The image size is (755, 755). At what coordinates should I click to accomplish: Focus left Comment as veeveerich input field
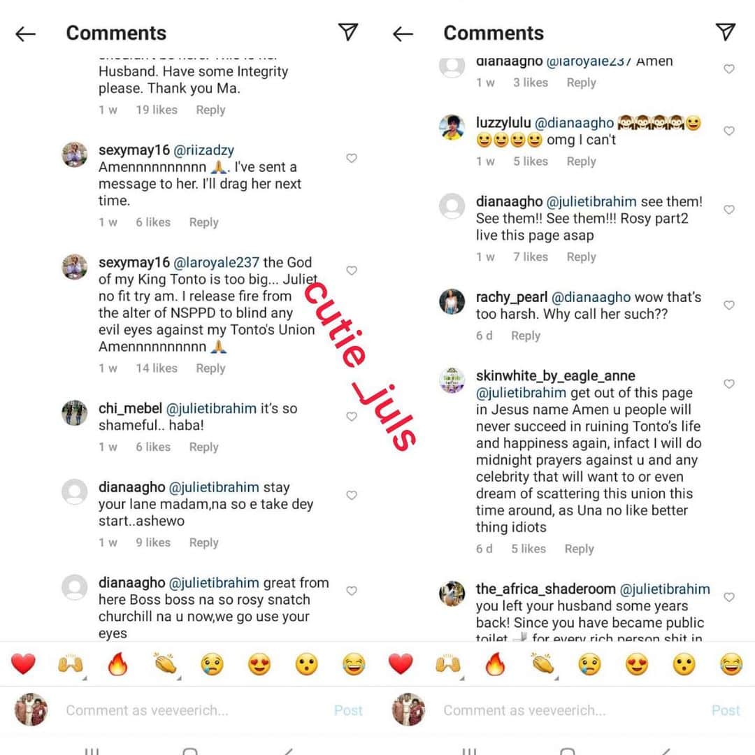coord(193,711)
